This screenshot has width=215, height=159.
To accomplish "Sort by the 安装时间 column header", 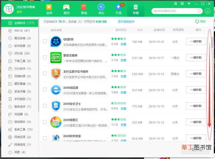I will tap(159, 30).
